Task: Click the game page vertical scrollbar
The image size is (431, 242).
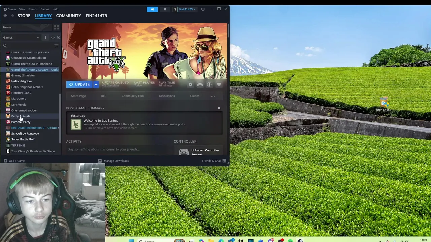Action: click(x=228, y=31)
